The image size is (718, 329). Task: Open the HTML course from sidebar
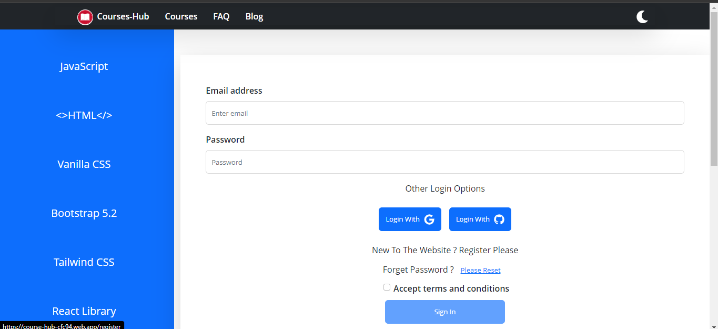tap(84, 115)
